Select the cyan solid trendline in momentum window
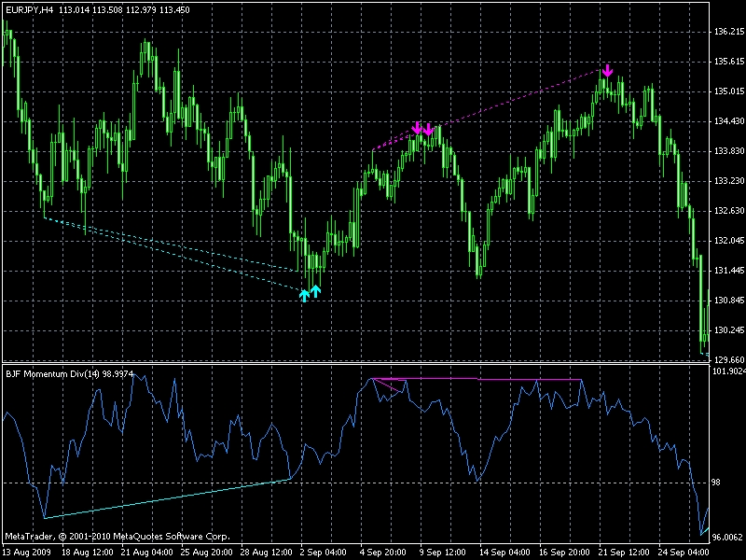The width and height of the screenshot is (746, 560). (x=168, y=499)
